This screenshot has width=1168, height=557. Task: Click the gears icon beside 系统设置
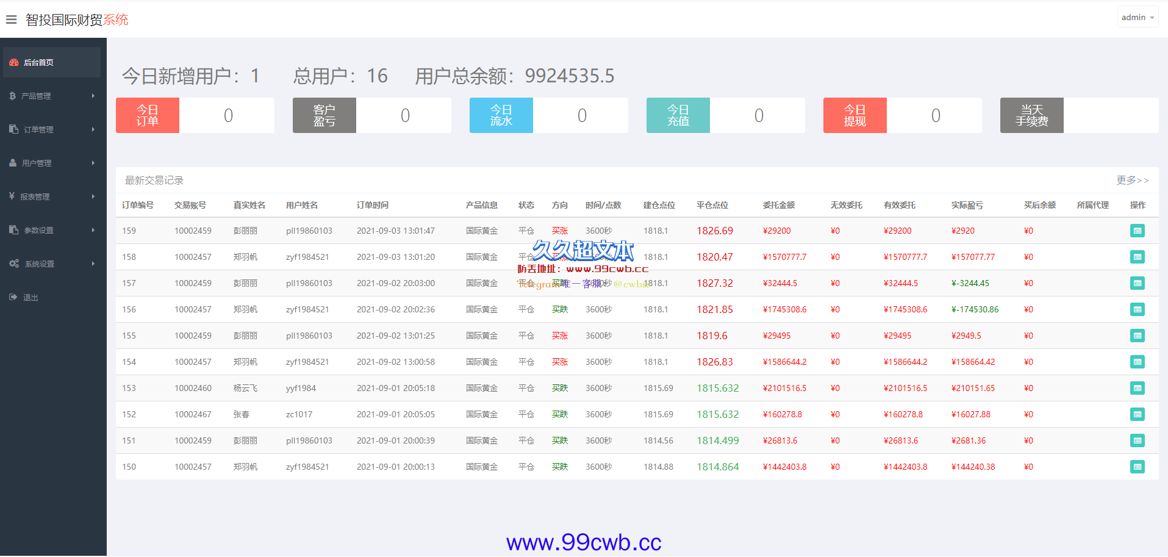coord(14,264)
